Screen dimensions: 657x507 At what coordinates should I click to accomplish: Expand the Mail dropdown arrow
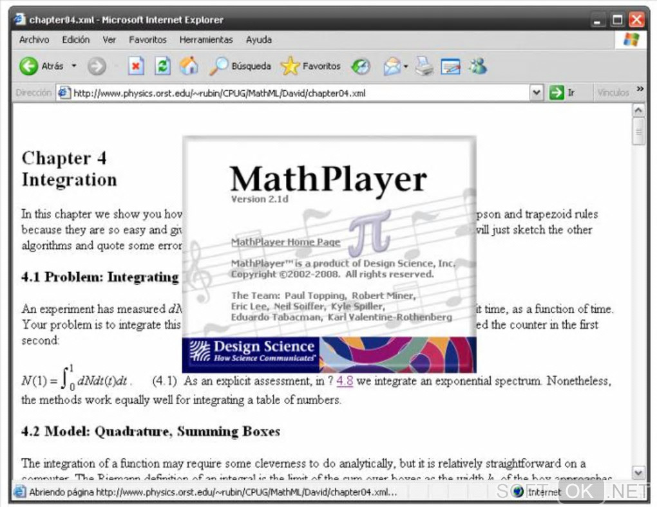(x=406, y=66)
